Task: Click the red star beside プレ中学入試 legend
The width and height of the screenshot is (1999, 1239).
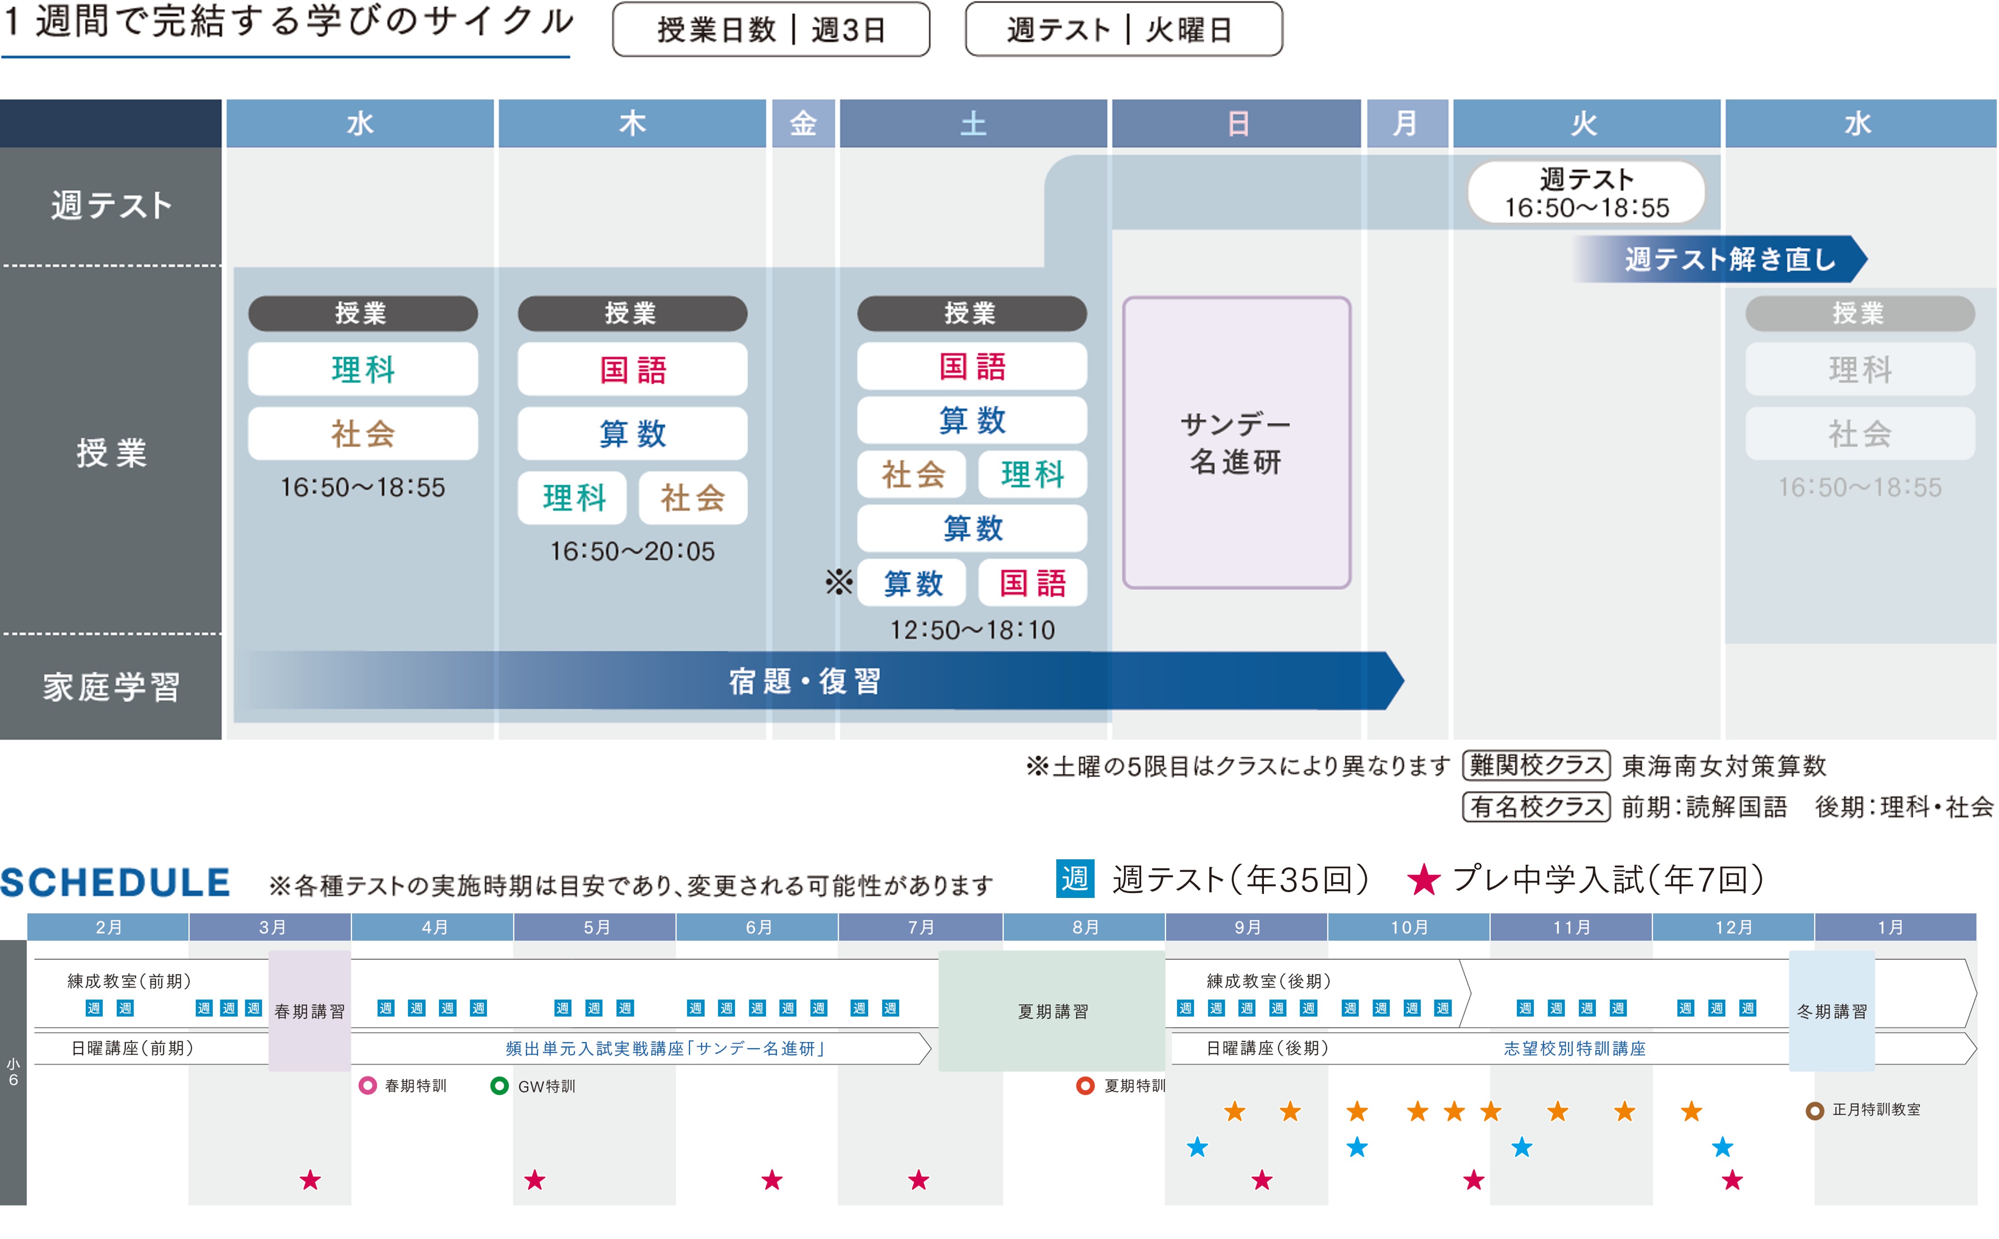Action: click(x=1424, y=880)
